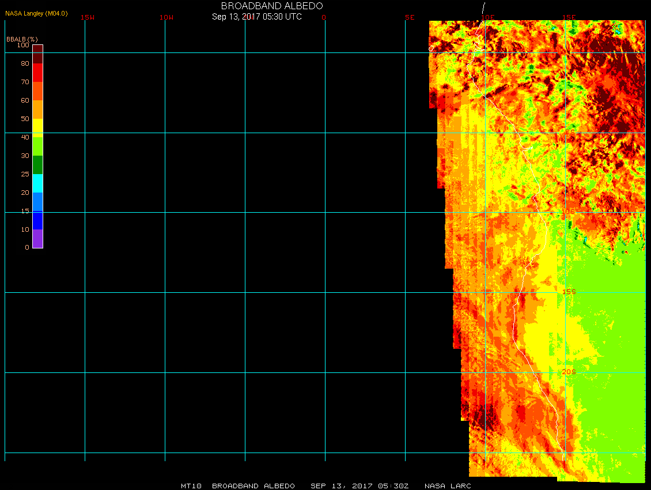
Task: Click the 15W longitude label
Action: [88, 17]
